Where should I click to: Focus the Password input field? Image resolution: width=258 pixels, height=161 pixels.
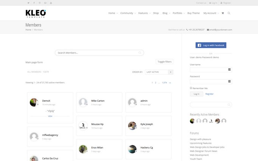(211, 81)
